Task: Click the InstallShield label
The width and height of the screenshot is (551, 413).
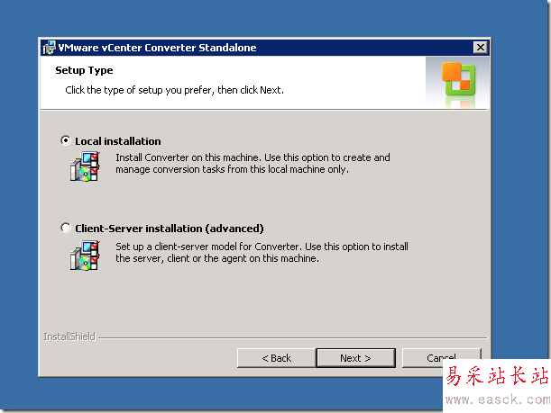Action: [68, 337]
